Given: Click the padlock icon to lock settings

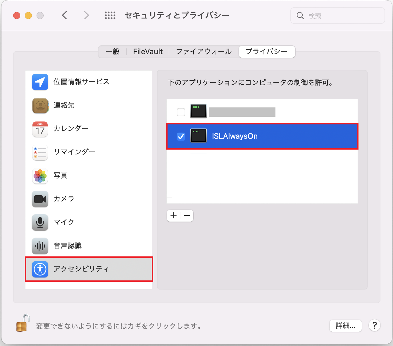Looking at the screenshot, I should pyautogui.click(x=23, y=323).
